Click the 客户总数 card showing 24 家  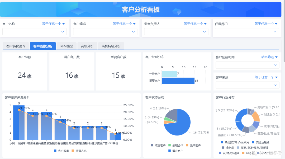pyautogui.click(x=25, y=71)
